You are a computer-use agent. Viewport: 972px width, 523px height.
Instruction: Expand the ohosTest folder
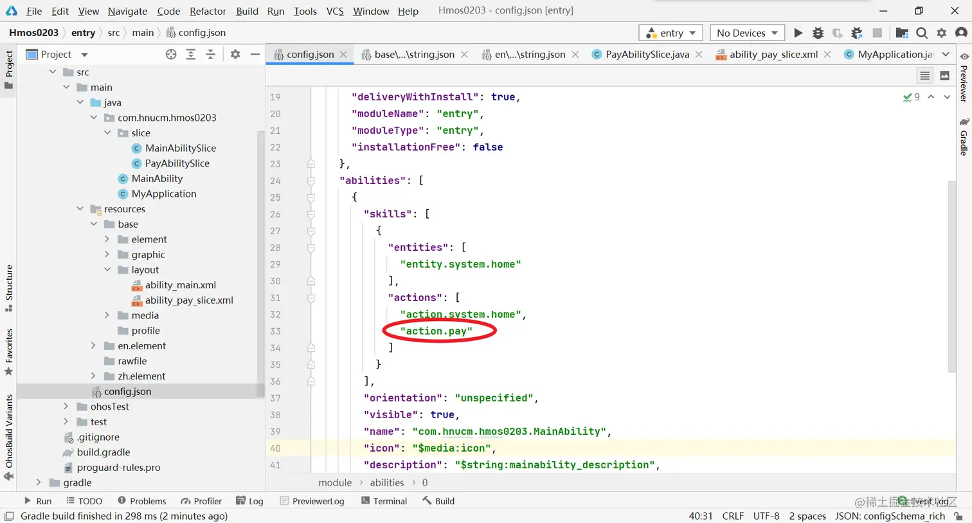point(66,407)
